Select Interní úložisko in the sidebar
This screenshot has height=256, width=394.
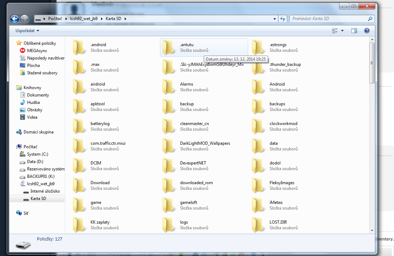click(x=45, y=191)
